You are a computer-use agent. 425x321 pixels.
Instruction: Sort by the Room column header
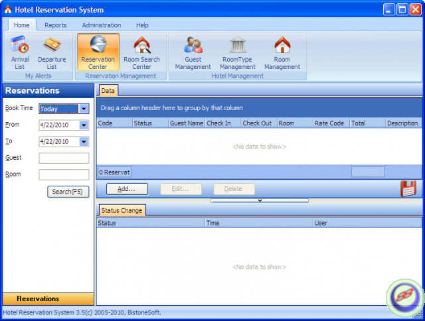click(295, 123)
